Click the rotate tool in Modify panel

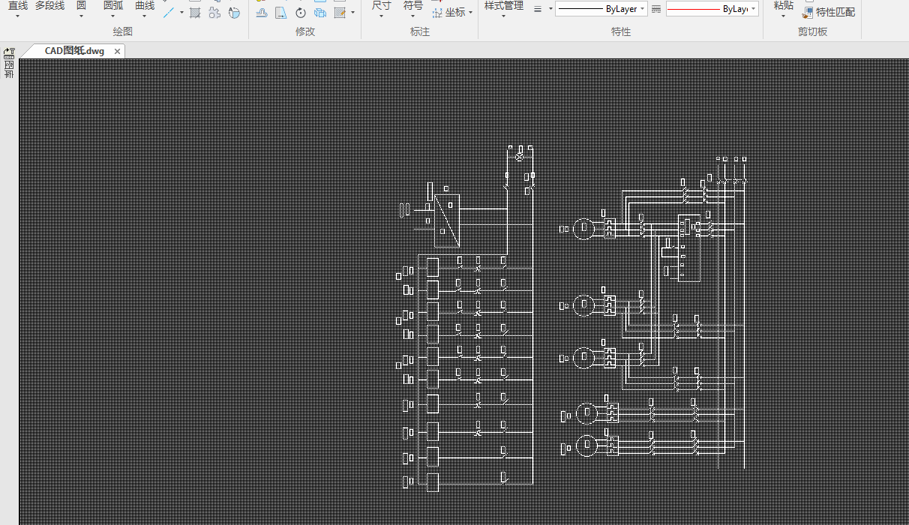[300, 13]
